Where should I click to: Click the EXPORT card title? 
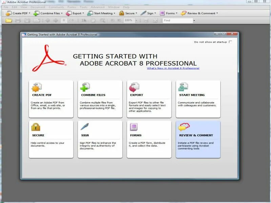[x=137, y=95]
